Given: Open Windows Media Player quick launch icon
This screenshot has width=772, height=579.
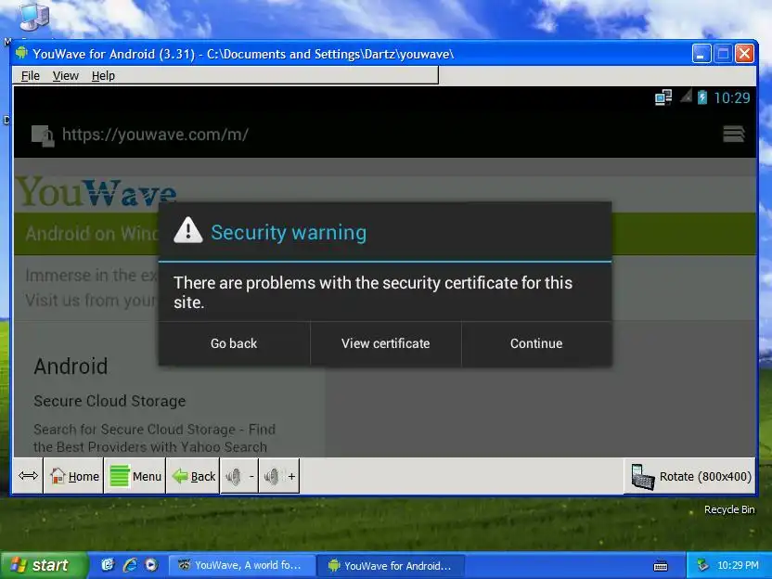Looking at the screenshot, I should [x=151, y=565].
